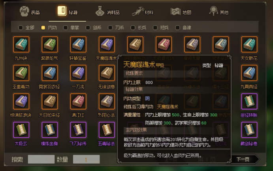The height and width of the screenshot is (171, 273).
Task: Enable the 音律 filter radio button
Action: pos(177,28)
